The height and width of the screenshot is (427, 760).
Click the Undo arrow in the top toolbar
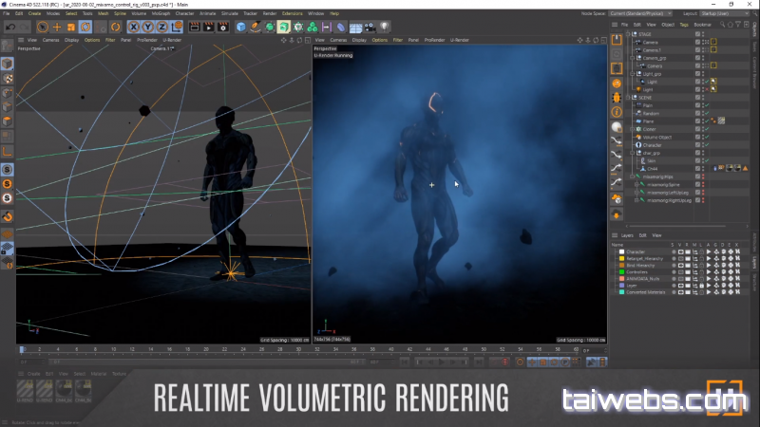(9, 28)
